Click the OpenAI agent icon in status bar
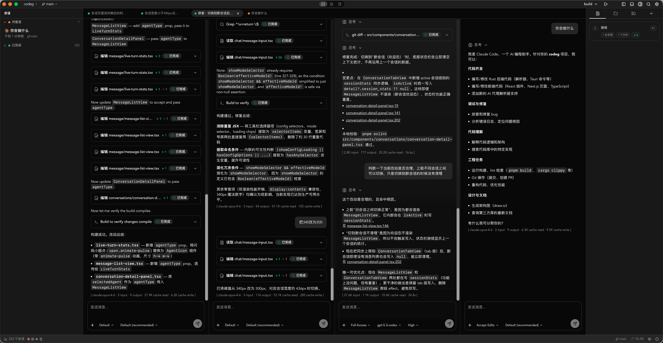The image size is (663, 343). (x=33, y=339)
